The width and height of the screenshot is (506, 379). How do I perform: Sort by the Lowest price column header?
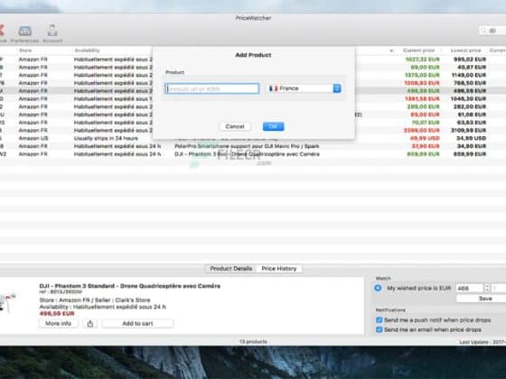(465, 51)
